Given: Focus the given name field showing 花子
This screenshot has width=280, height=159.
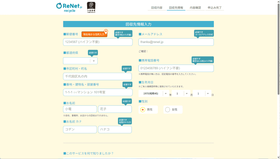Looking at the screenshot, I should 115,109.
